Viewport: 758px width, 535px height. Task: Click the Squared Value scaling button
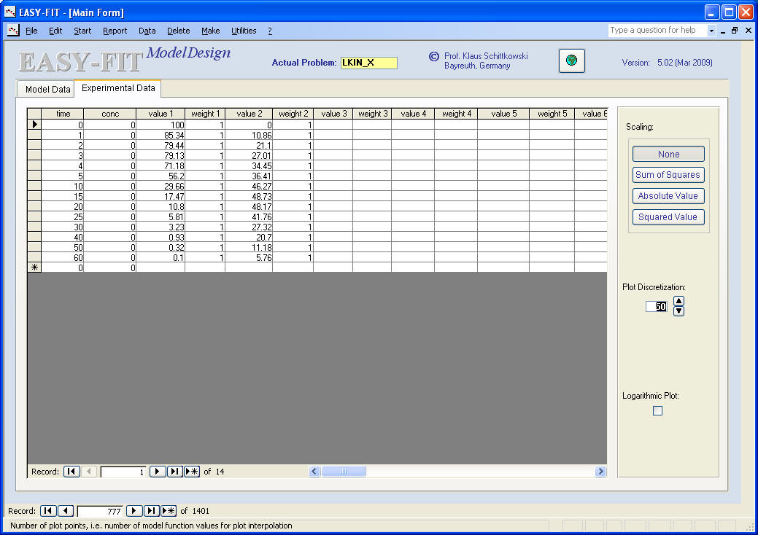coord(668,217)
